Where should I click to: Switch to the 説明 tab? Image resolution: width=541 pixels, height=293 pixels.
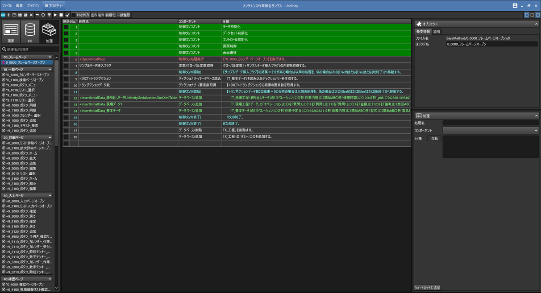(x=437, y=32)
